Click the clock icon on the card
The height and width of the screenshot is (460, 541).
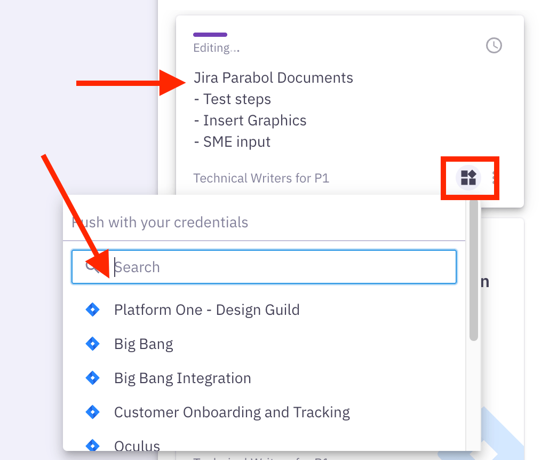pyautogui.click(x=494, y=45)
